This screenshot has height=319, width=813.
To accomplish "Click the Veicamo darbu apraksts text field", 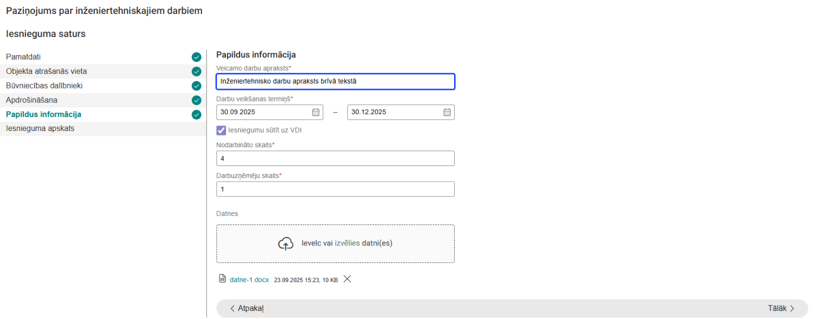I will 335,81.
